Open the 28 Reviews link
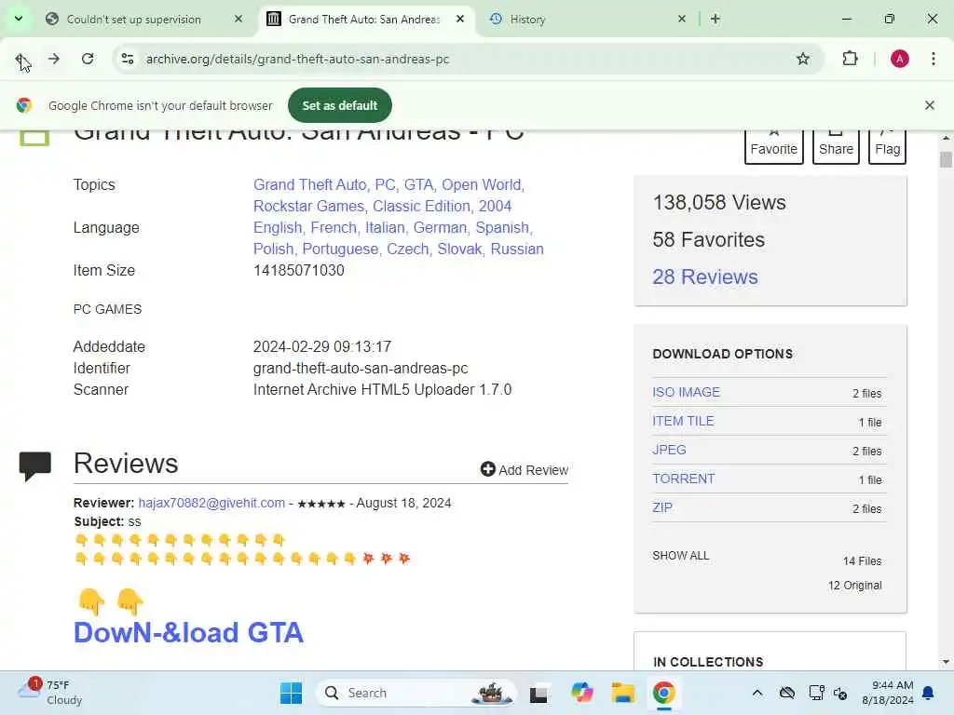 [x=705, y=277]
